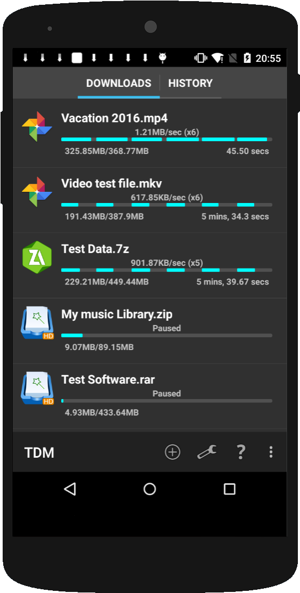Tap the Vacation 2016.mp4 progress bar
This screenshot has width=300, height=593.
coord(166,140)
